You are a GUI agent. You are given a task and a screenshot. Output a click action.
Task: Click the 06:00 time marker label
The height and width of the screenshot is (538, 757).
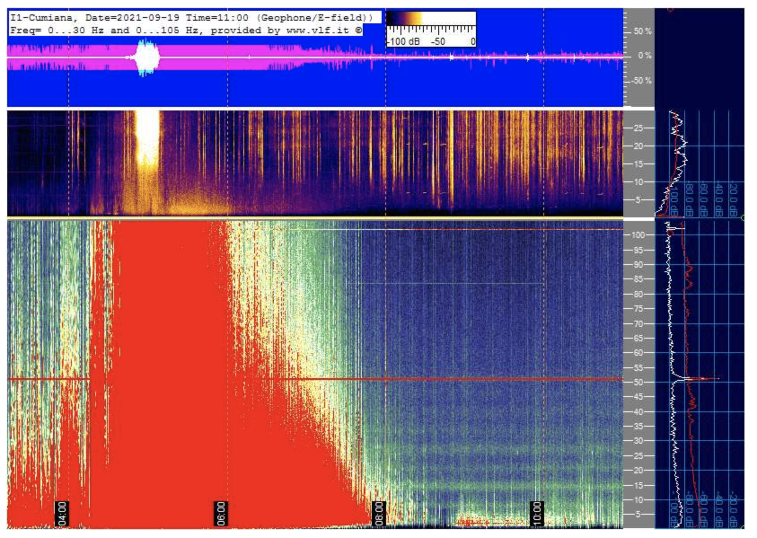click(220, 513)
